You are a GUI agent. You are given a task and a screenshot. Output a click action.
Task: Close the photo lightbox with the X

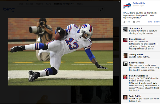click(x=119, y=2)
